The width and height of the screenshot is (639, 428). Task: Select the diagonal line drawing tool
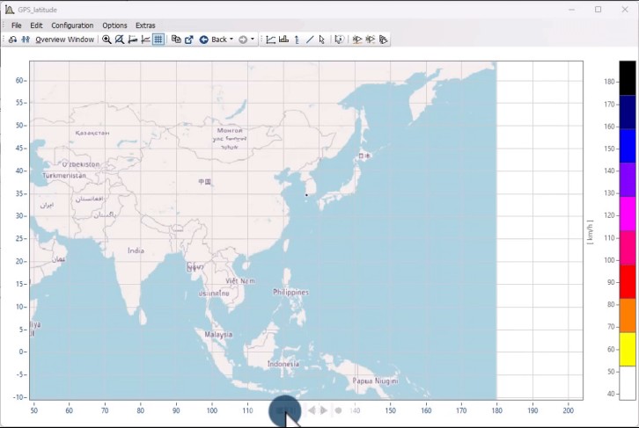(310, 40)
